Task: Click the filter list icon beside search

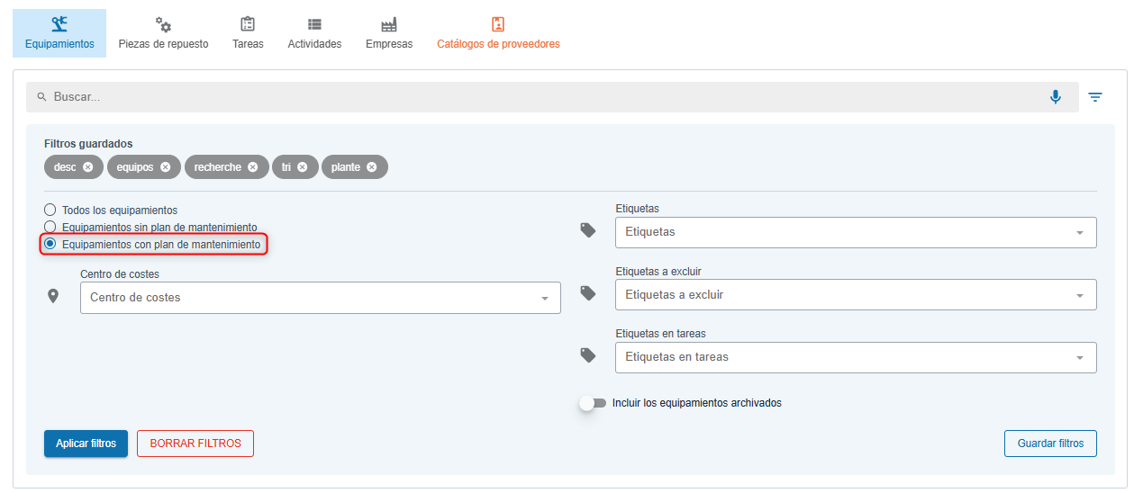Action: pos(1095,97)
